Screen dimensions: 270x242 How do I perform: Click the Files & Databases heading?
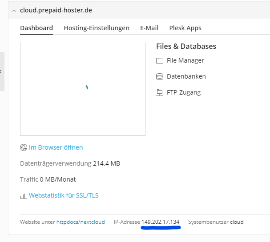coord(186,46)
